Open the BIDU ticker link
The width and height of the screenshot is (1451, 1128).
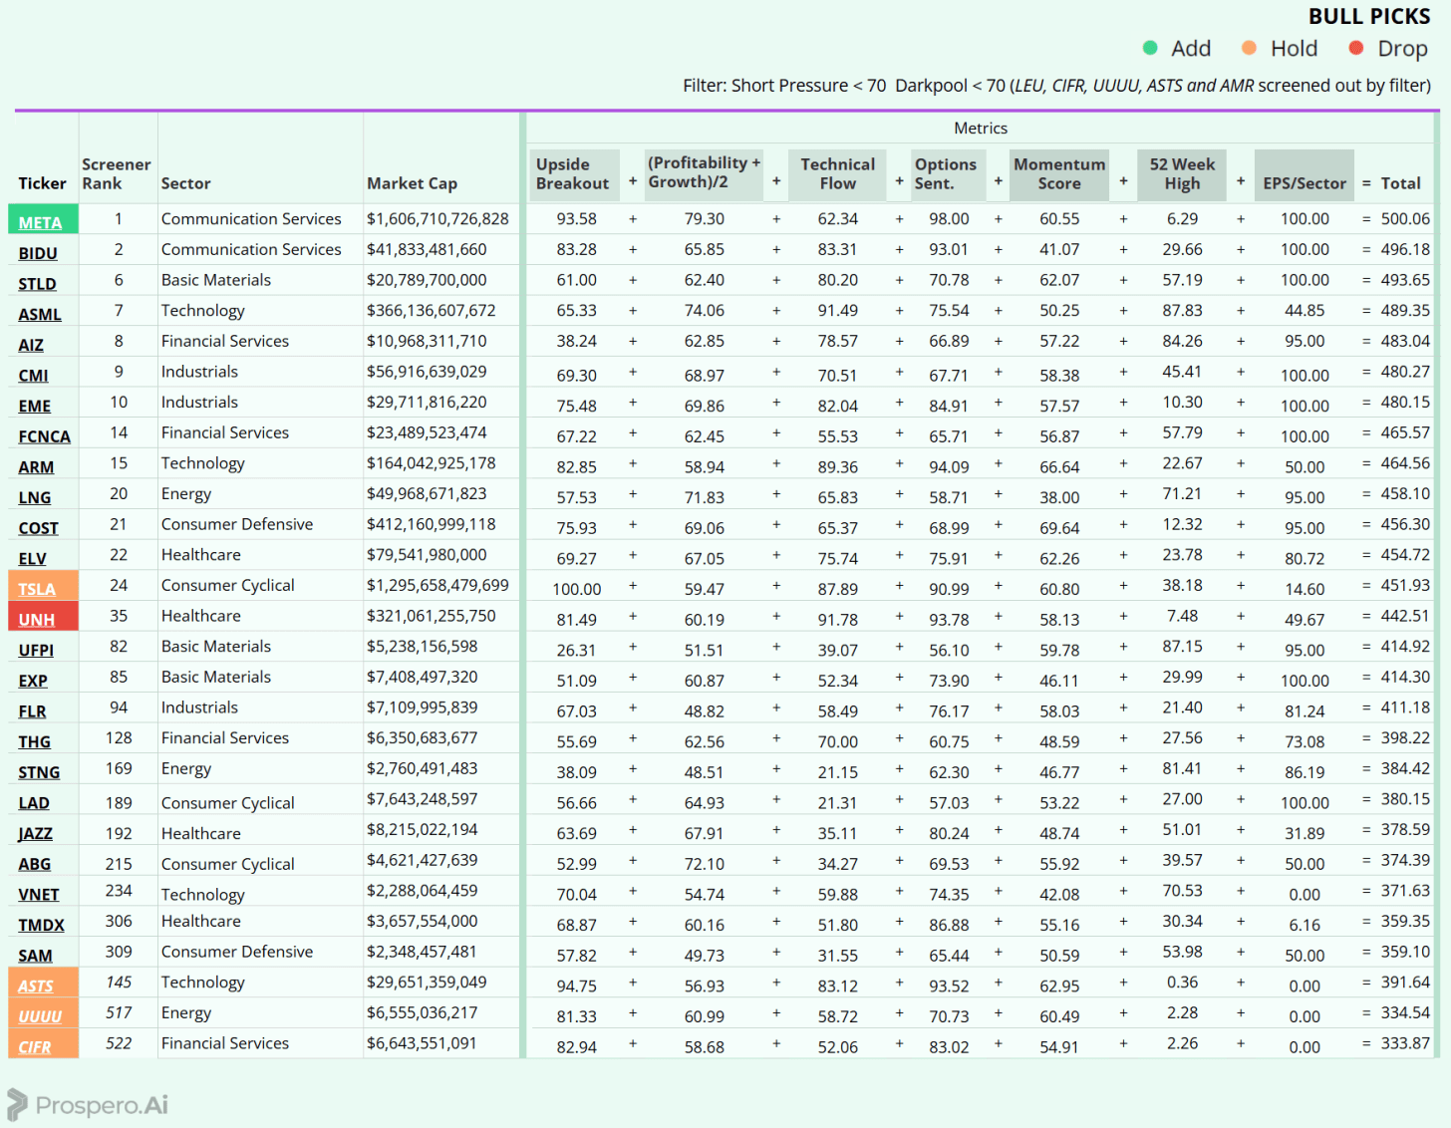click(38, 253)
